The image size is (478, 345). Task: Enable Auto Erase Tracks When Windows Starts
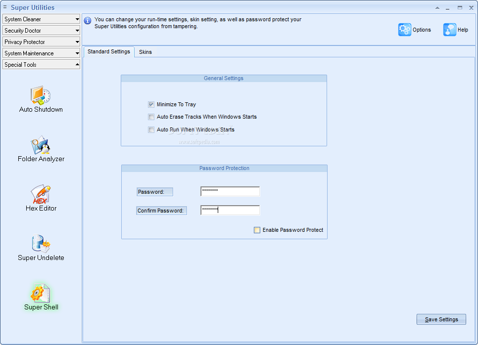point(151,117)
